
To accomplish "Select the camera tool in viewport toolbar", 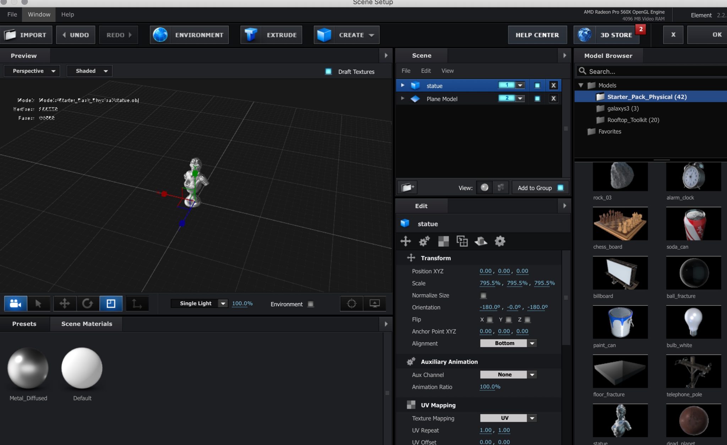I will 15,303.
